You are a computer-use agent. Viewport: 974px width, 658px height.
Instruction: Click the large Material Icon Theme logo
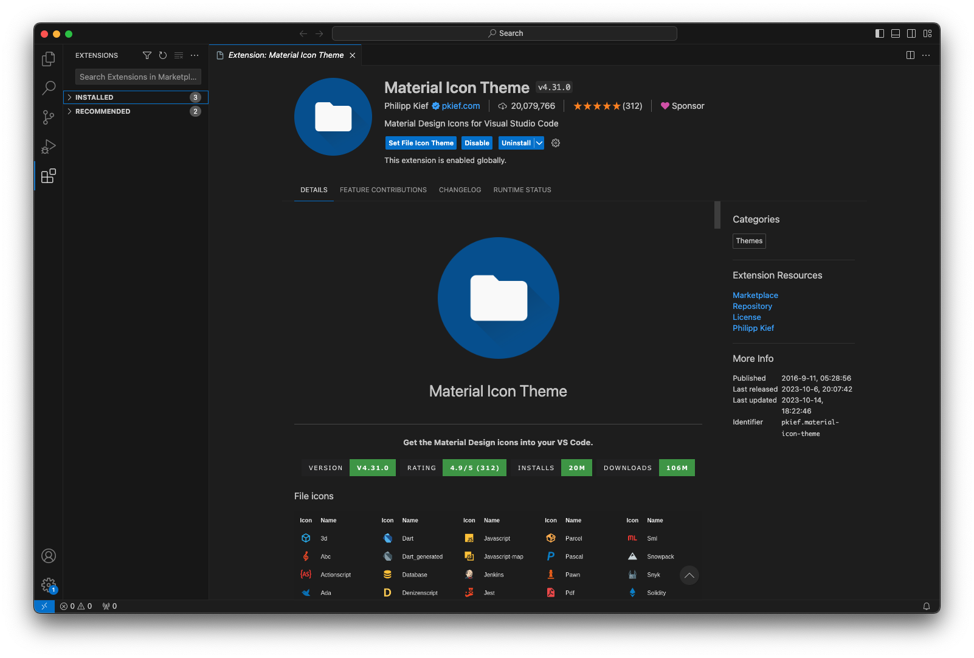pos(498,298)
